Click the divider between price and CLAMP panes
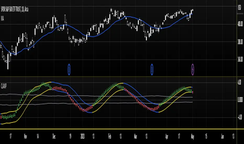This screenshot has width=244, height=144. click(x=118, y=77)
